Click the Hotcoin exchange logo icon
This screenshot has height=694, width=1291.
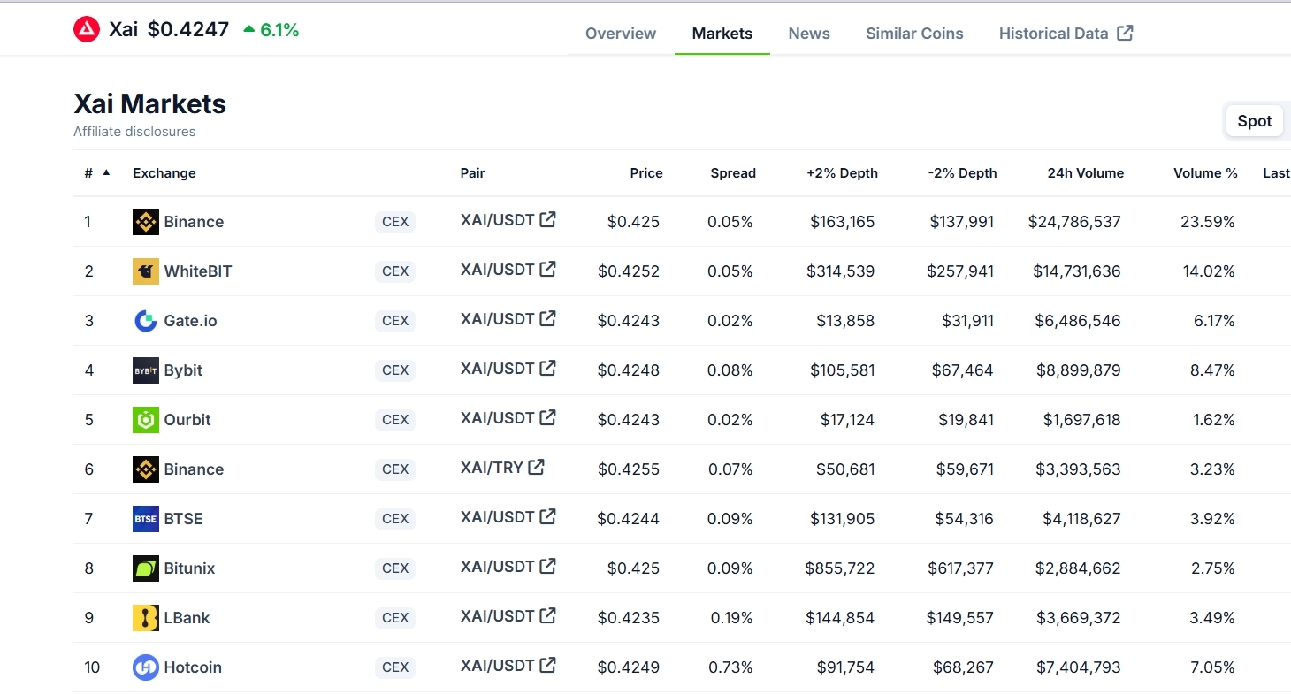(x=145, y=667)
